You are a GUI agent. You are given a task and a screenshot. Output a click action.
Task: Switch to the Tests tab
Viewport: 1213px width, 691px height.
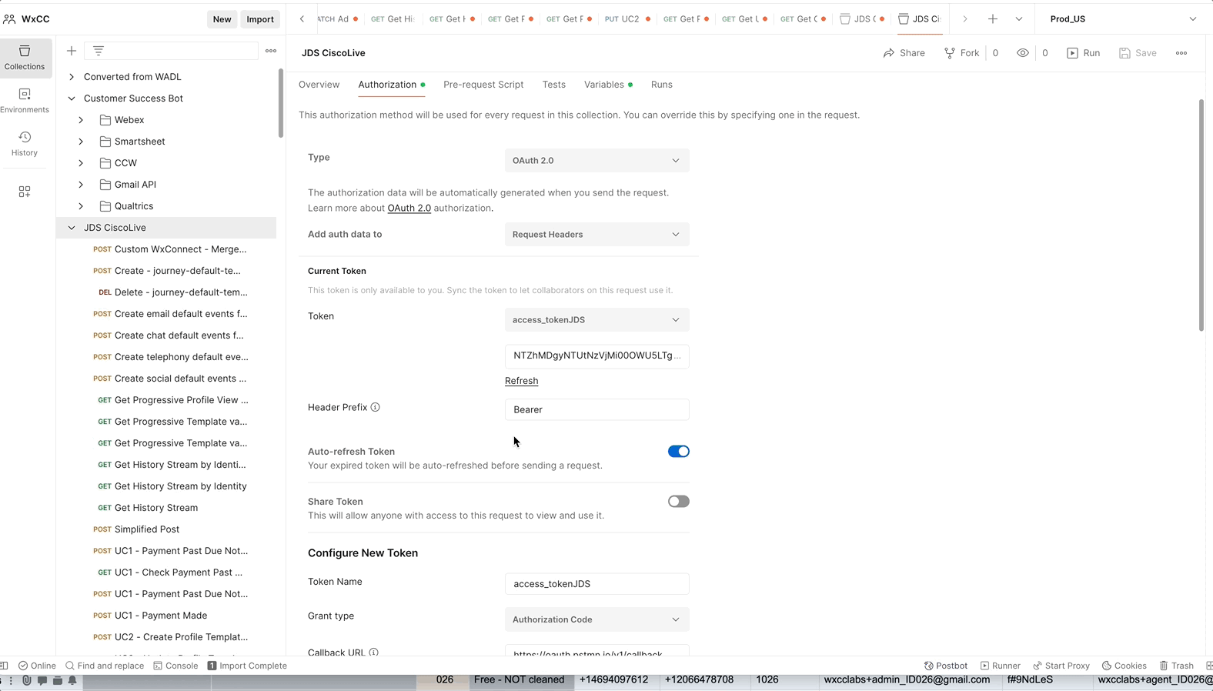(x=553, y=85)
